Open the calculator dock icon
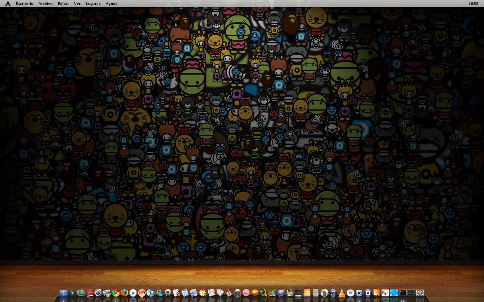 [x=316, y=293]
